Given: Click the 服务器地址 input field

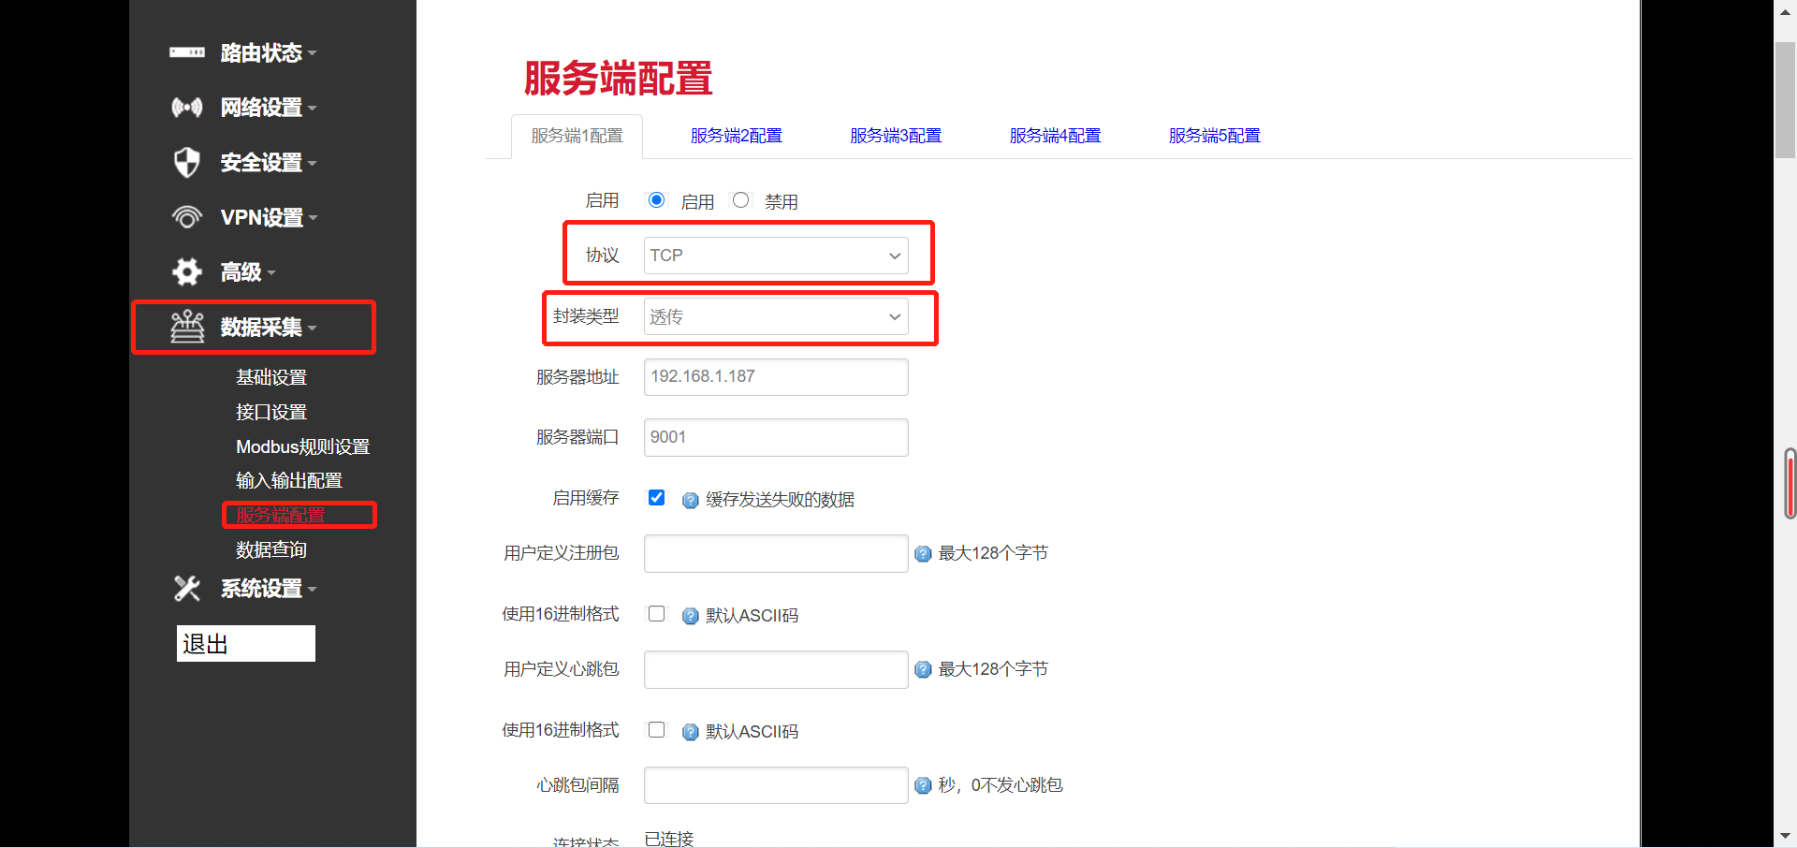Looking at the screenshot, I should pos(775,376).
